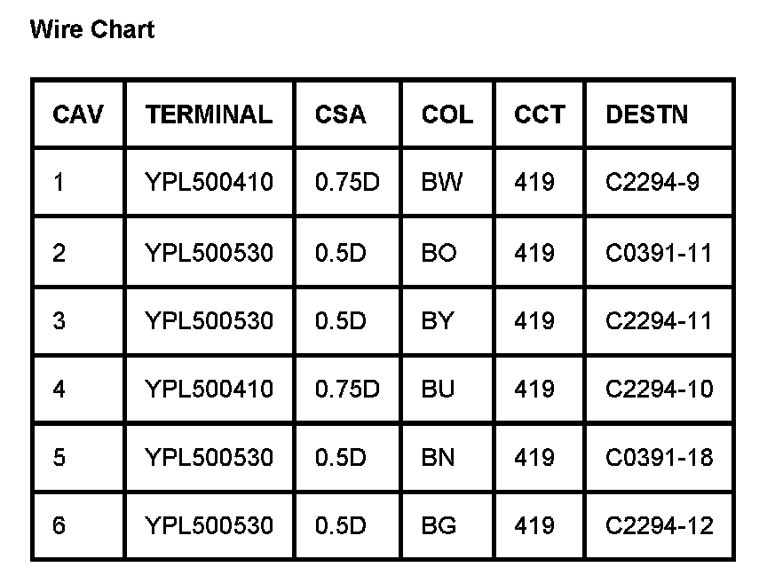767x575 pixels.
Task: Click the BO color cell
Action: click(x=439, y=253)
